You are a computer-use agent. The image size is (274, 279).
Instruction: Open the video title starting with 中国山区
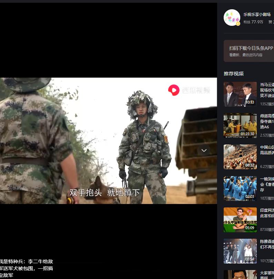point(267,150)
